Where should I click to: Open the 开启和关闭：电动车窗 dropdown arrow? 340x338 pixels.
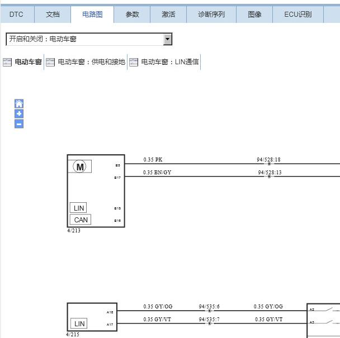coord(168,39)
